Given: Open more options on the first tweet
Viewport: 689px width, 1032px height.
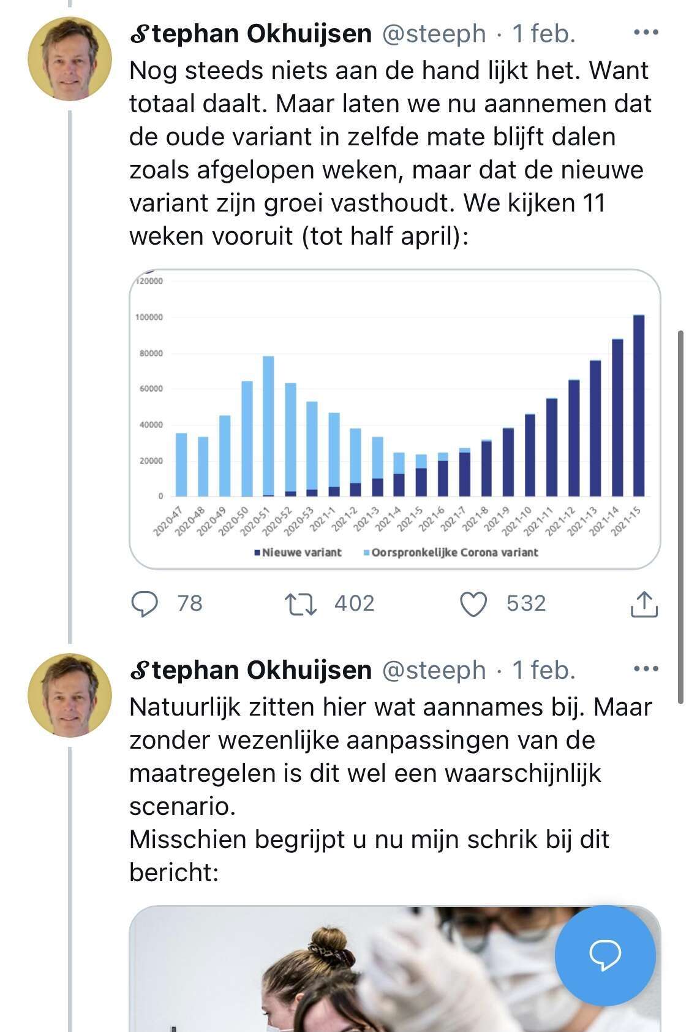Looking at the screenshot, I should [x=646, y=32].
